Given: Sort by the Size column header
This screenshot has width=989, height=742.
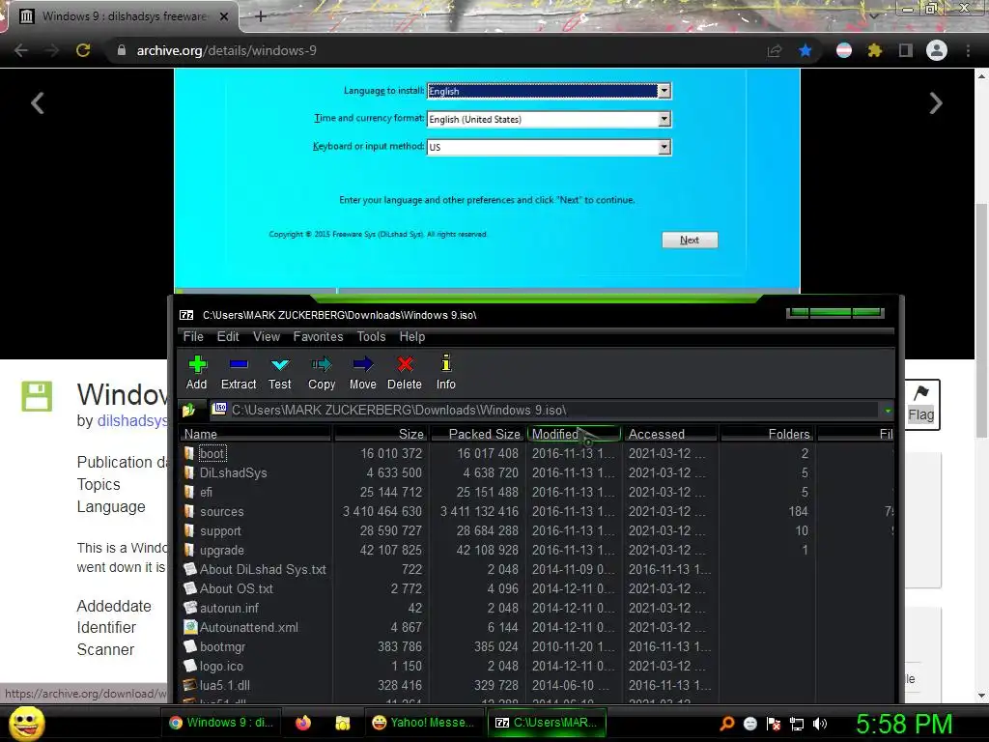Looking at the screenshot, I should [x=381, y=434].
